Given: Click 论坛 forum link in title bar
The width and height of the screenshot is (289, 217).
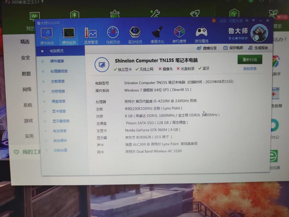Looking at the screenshot, I should (x=223, y=21).
